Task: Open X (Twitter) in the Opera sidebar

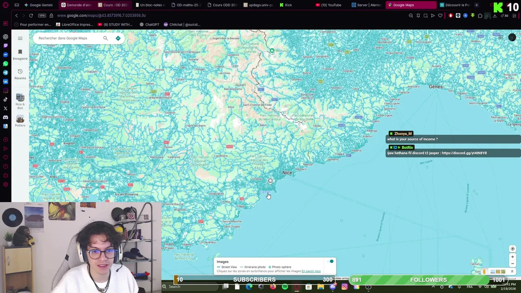Action: (x=5, y=108)
